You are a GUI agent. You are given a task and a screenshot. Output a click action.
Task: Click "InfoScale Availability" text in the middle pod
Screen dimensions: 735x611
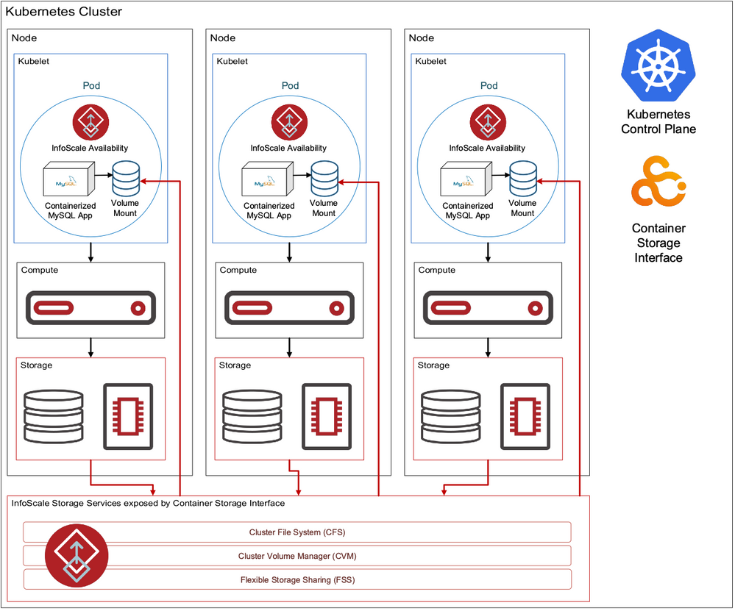[x=288, y=148]
